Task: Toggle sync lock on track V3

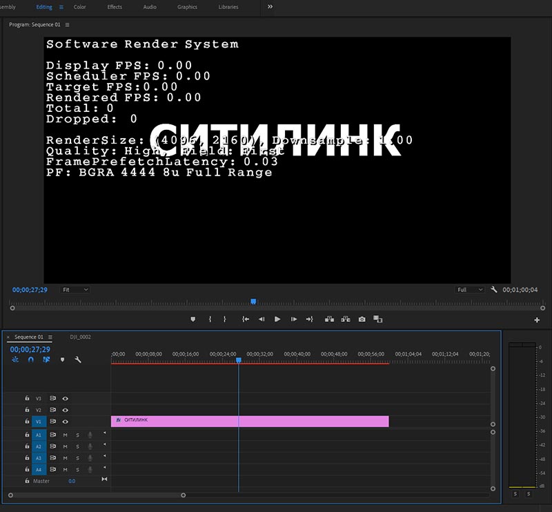Action: pyautogui.click(x=53, y=398)
